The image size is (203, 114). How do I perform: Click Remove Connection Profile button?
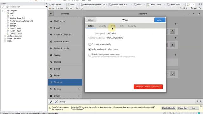click(x=148, y=87)
